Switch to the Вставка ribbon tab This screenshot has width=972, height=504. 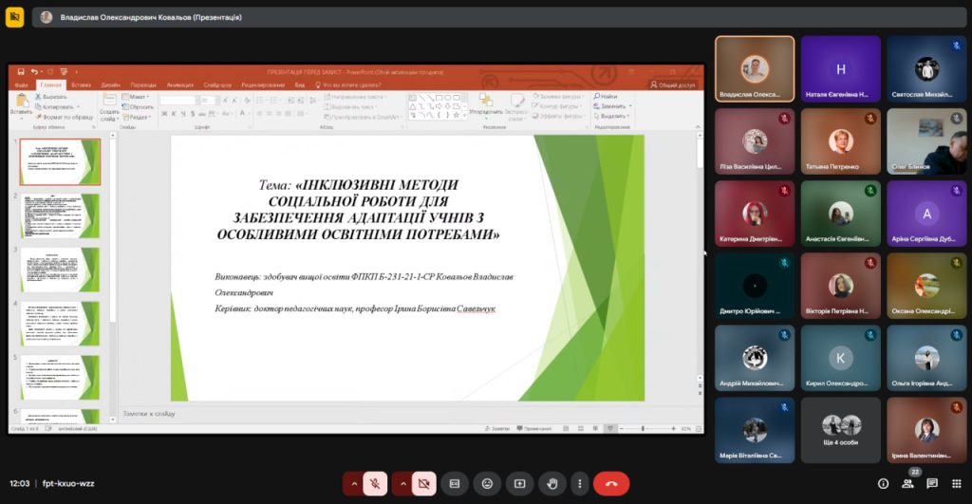(x=81, y=84)
